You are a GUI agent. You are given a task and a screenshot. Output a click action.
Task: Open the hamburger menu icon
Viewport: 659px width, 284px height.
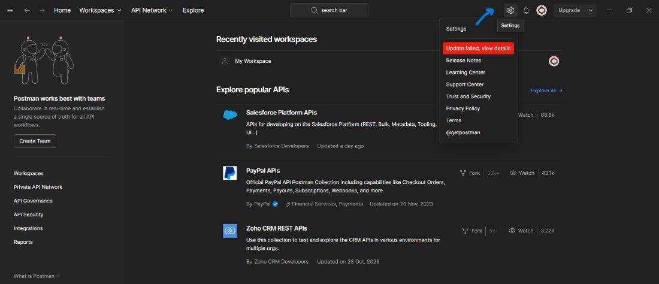pos(10,11)
